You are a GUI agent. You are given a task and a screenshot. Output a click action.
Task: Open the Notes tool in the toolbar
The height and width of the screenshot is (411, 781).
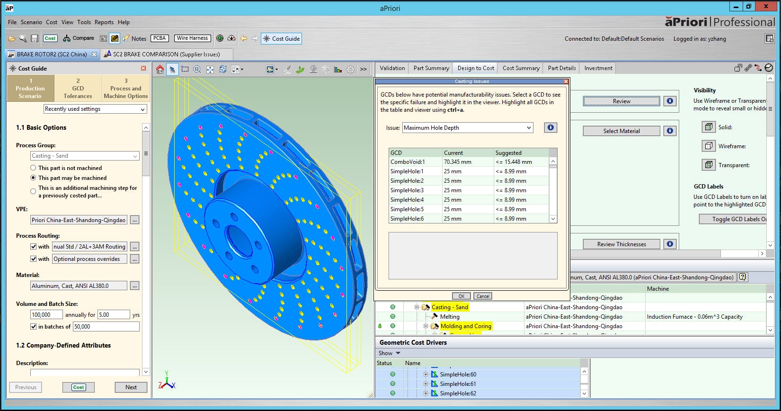click(x=134, y=38)
